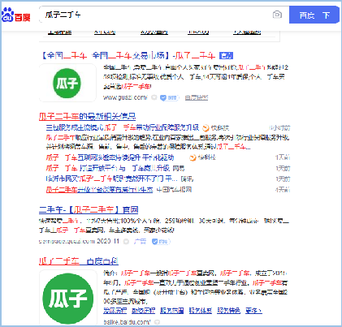This screenshot has height=327, width=342.
Task: Open the news about 打造开放平台 from 网易
Action: pyautogui.click(x=107, y=168)
